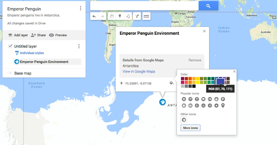The width and height of the screenshot is (277, 145).
Task: Close the color and icon picker popup
Action: 234,71
